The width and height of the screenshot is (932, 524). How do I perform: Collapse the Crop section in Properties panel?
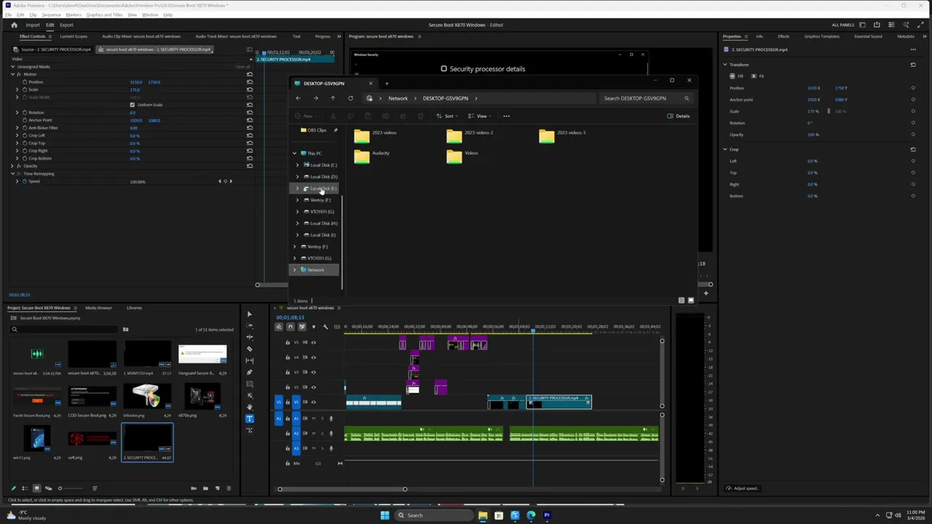[725, 149]
